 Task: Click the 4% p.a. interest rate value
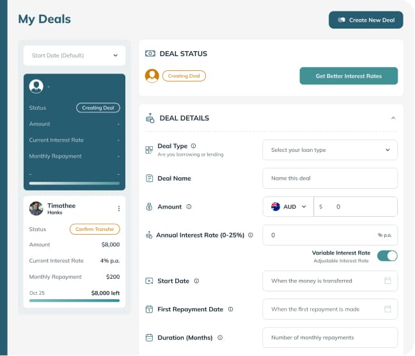coord(110,261)
